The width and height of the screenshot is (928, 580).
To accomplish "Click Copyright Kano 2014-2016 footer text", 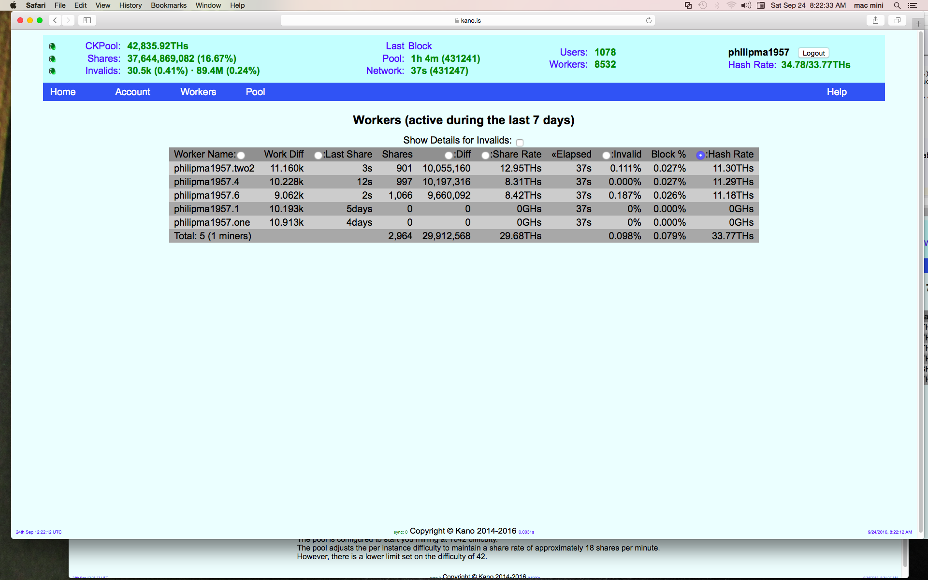I will click(x=463, y=531).
